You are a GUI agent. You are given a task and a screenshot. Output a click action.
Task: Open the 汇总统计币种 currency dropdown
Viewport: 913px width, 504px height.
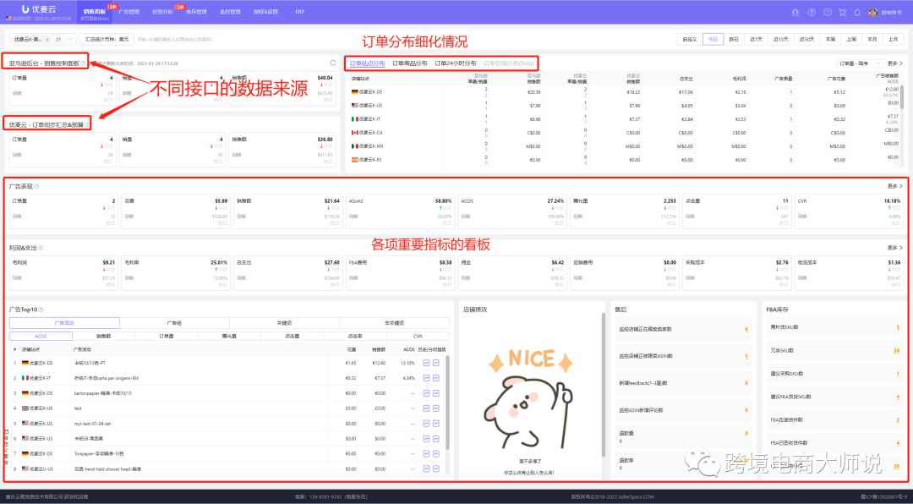[107, 39]
